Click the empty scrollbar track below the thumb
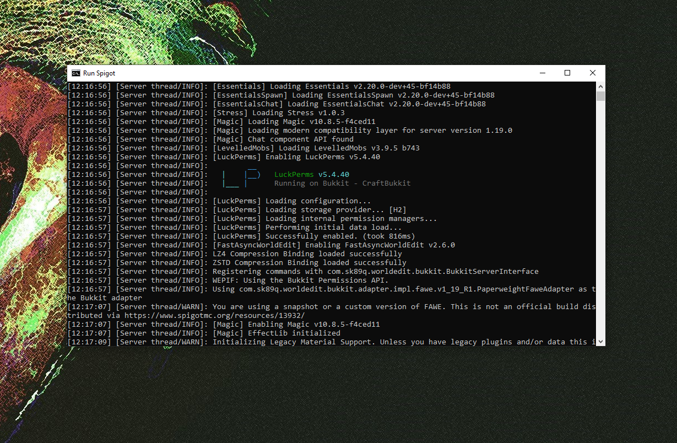This screenshot has height=443, width=677. click(x=600, y=220)
